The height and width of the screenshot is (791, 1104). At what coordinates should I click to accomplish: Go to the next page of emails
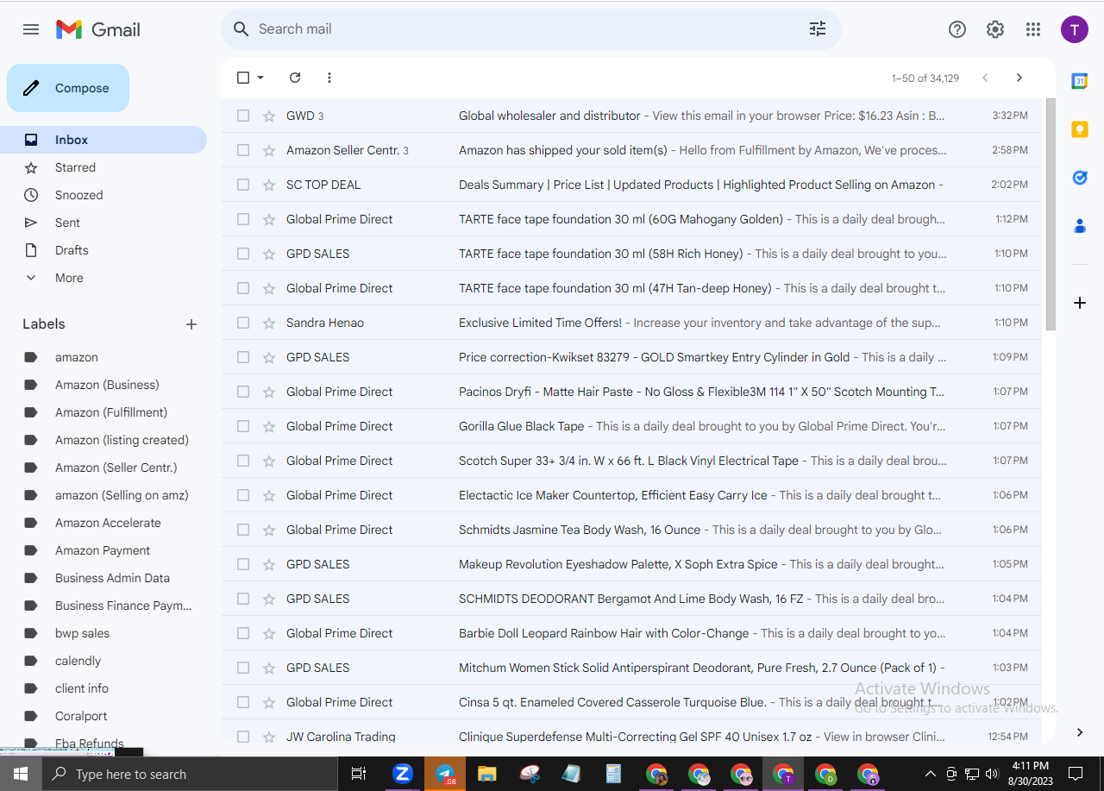tap(1019, 78)
